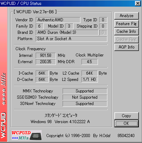This screenshot has height=143, width=142.
Task: Click the Slot A or Socket A field
Action: pos(71,39)
